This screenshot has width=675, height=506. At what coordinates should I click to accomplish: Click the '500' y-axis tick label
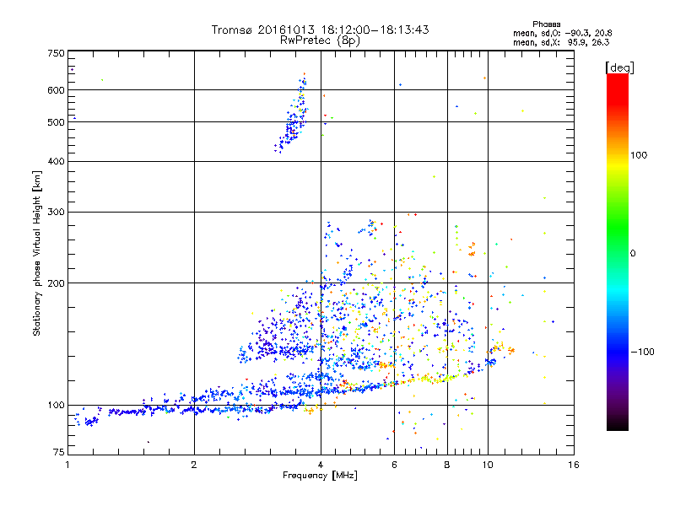point(57,122)
